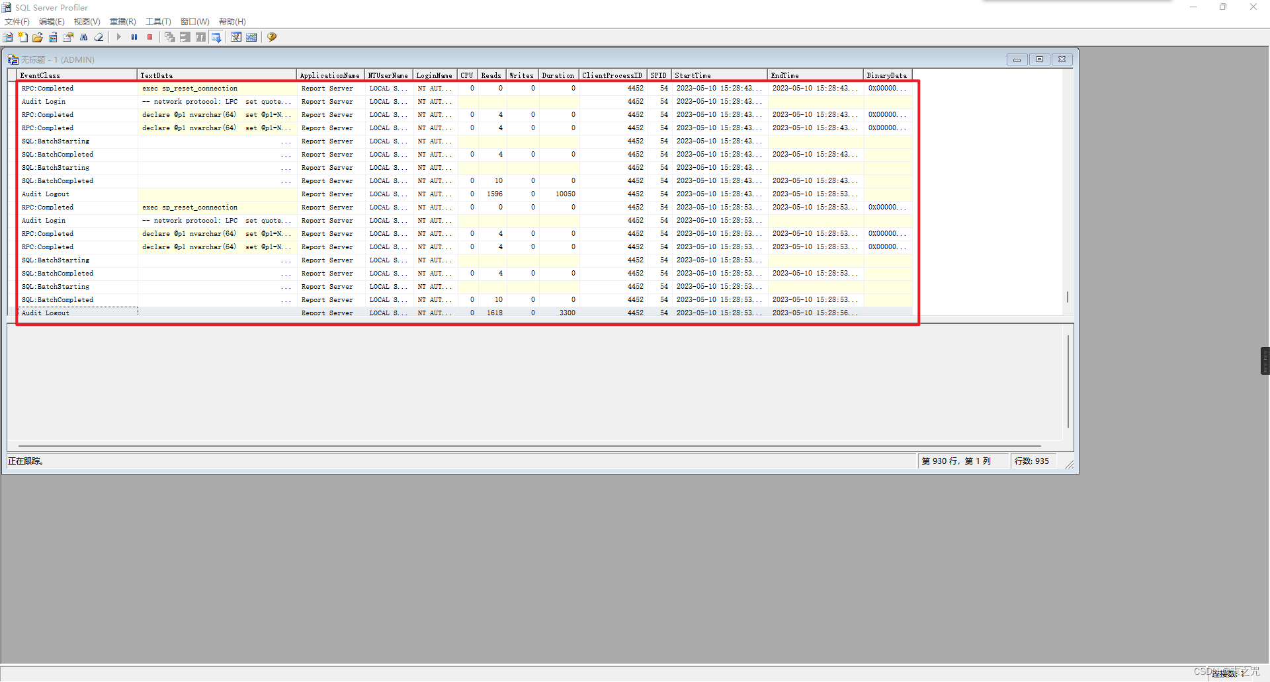The height and width of the screenshot is (682, 1270).
Task: Click the Open Trace Table icon
Action: click(53, 37)
